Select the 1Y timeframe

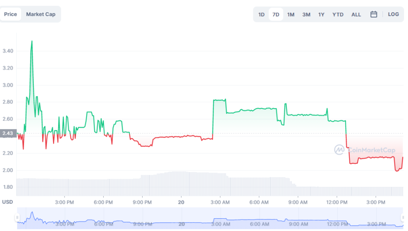321,14
